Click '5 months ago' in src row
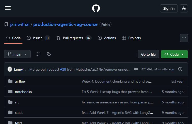This screenshot has width=192, height=124. (x=173, y=102)
